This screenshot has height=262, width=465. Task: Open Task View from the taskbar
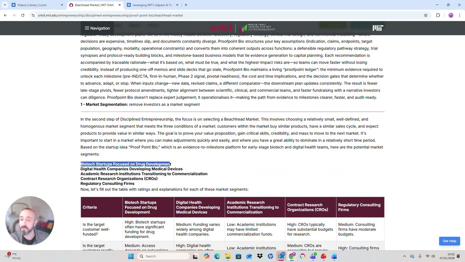195,256
